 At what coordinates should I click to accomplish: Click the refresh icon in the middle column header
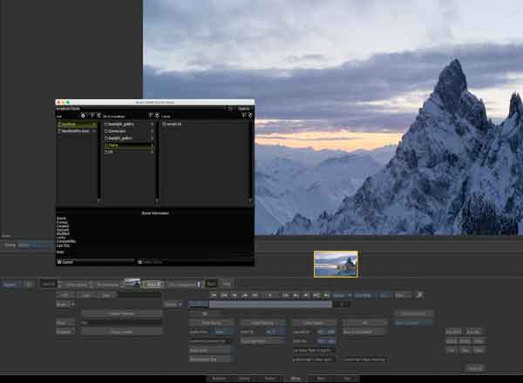point(157,115)
